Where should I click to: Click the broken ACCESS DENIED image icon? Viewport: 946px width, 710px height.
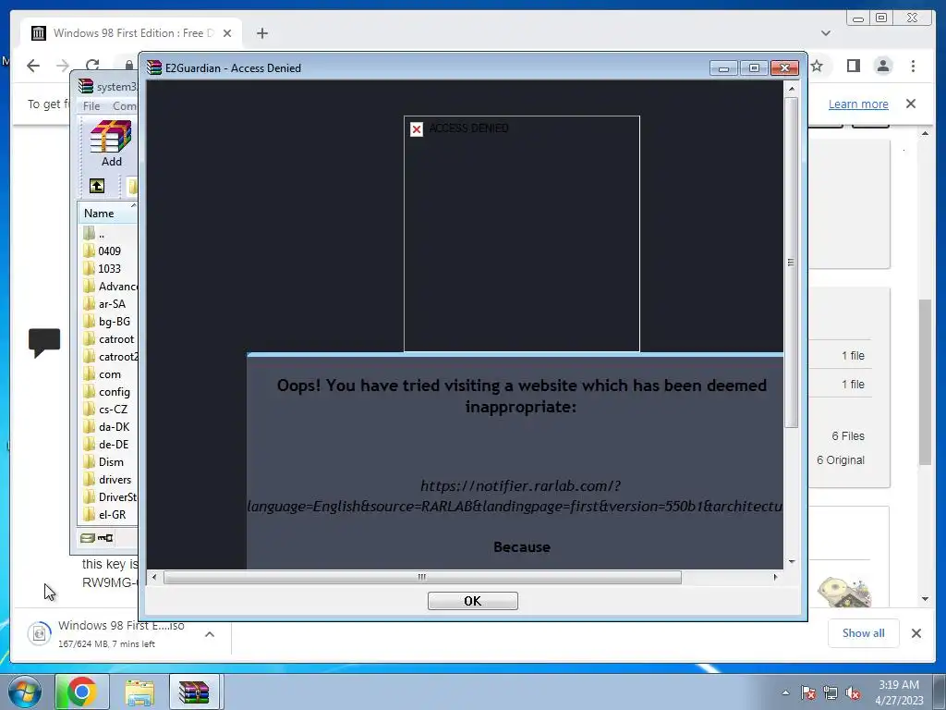[417, 129]
